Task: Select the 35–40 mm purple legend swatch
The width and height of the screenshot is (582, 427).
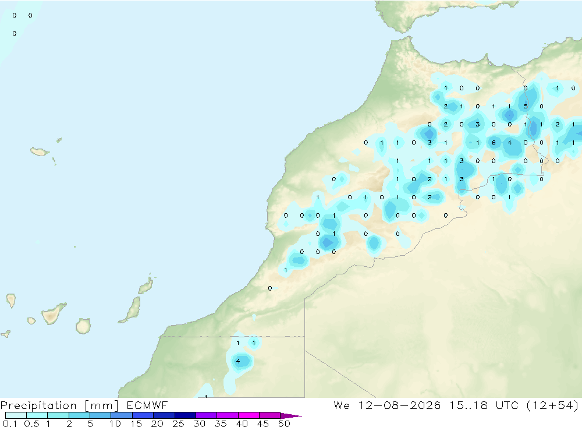Action: 227,415
